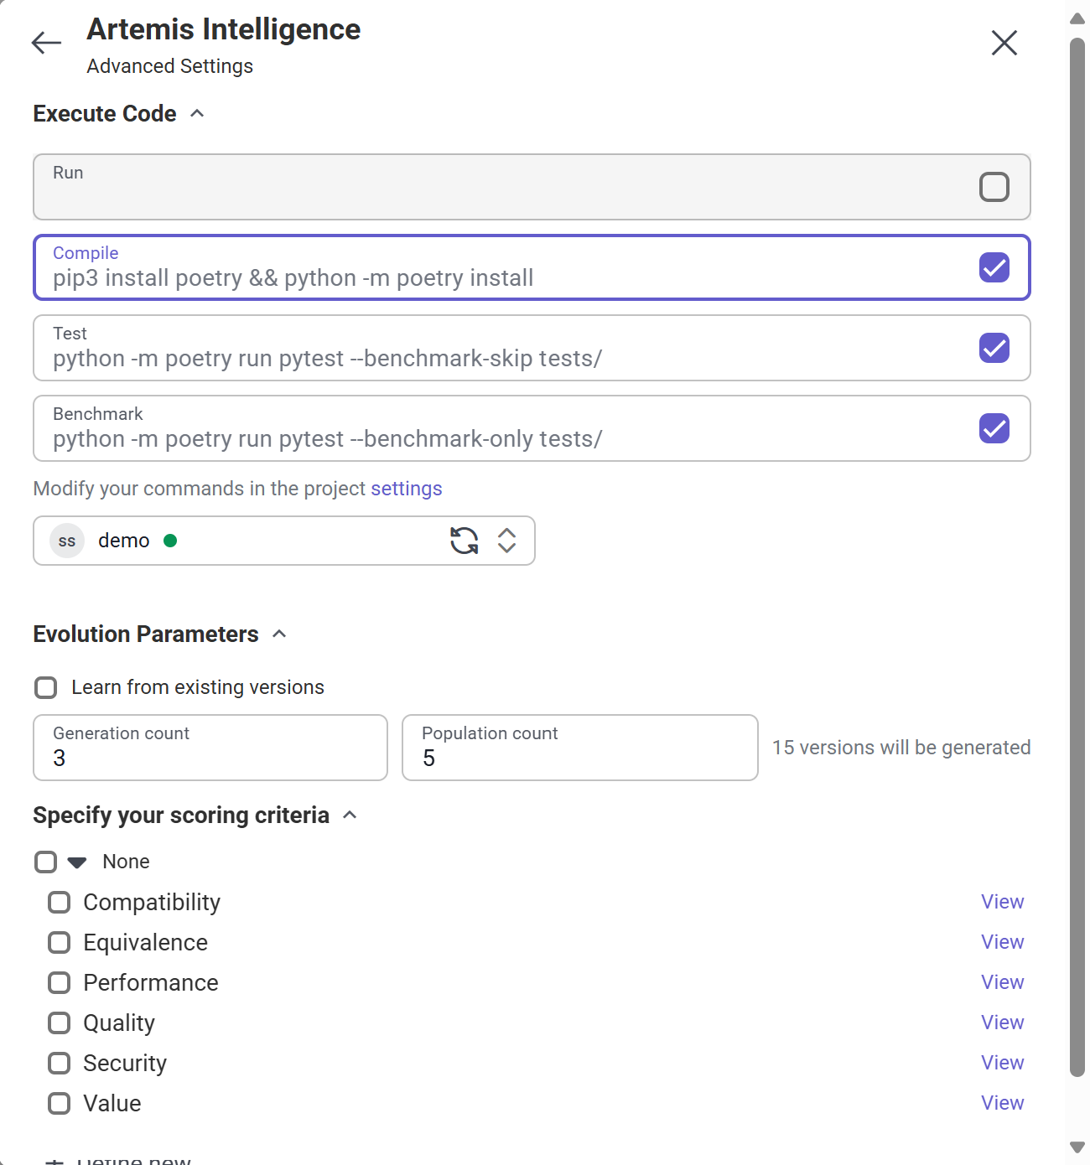Screen dimensions: 1090x1165
Task: Disable the Compile command checkbox
Action: tap(994, 267)
